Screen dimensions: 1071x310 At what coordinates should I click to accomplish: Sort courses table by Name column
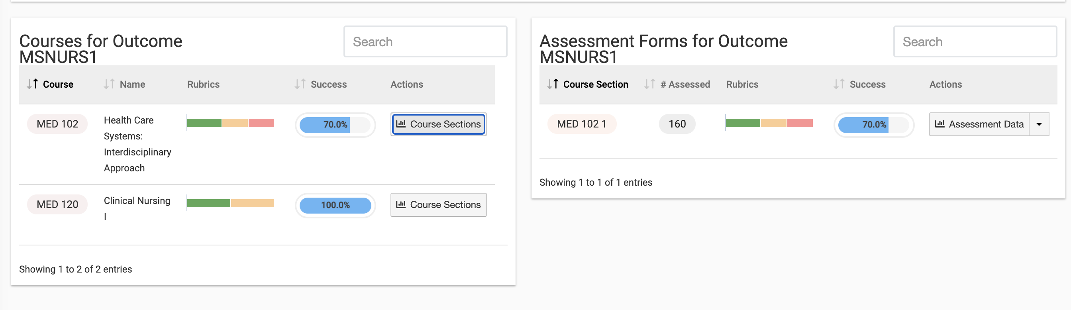(x=124, y=84)
